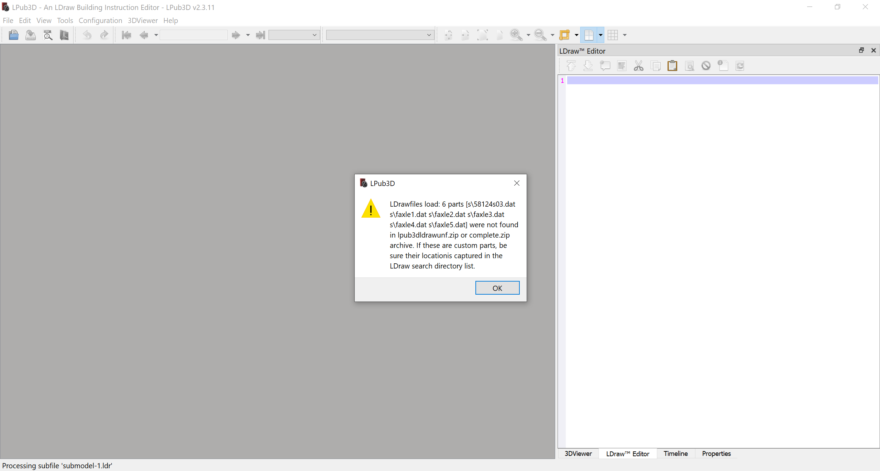The image size is (880, 471).
Task: Expand the ruler options dropdown arrow
Action: tap(576, 35)
